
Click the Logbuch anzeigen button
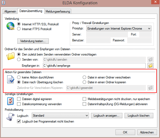(107, 116)
